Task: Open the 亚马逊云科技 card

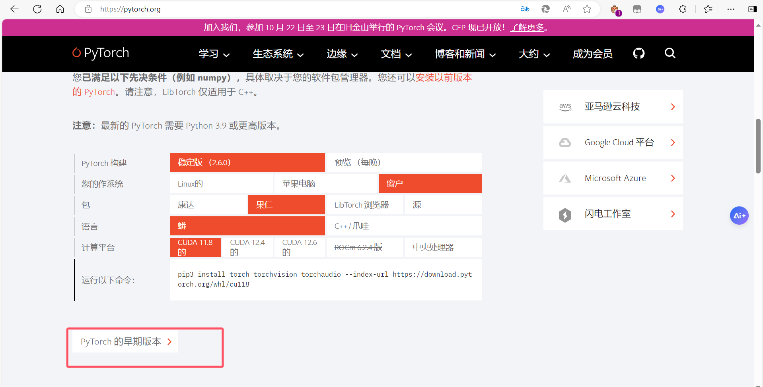Action: 613,107
